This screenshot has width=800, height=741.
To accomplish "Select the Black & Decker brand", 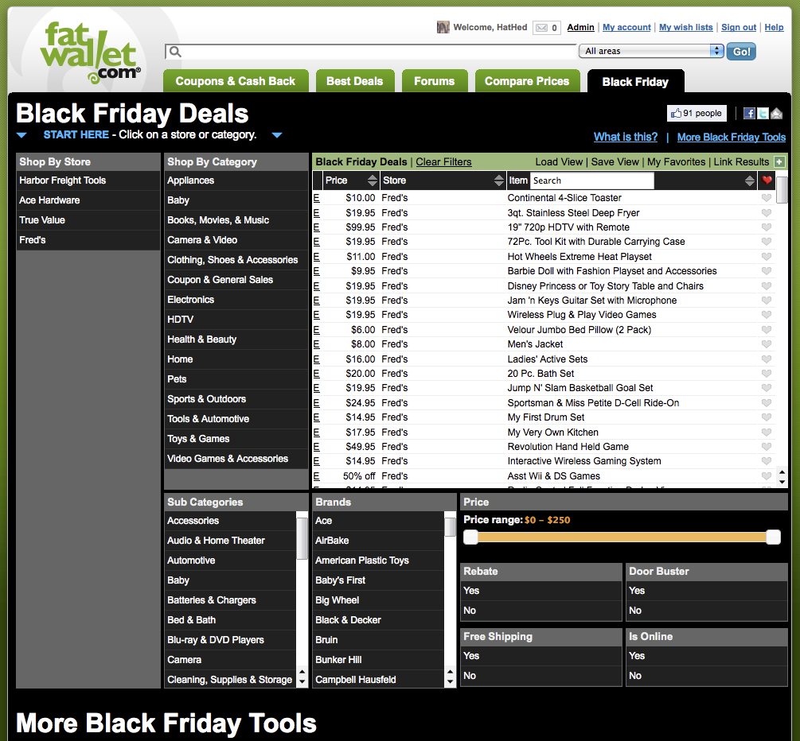I will pyautogui.click(x=378, y=620).
